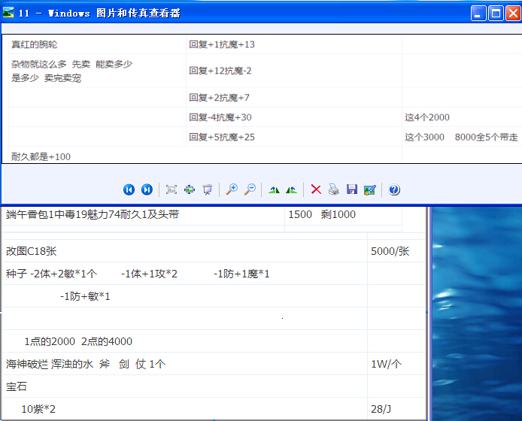Print the current image
This screenshot has height=421, width=522.
coord(334,189)
